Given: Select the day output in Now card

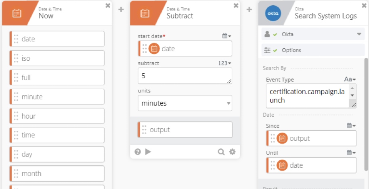Looking at the screenshot, I should (x=57, y=154).
